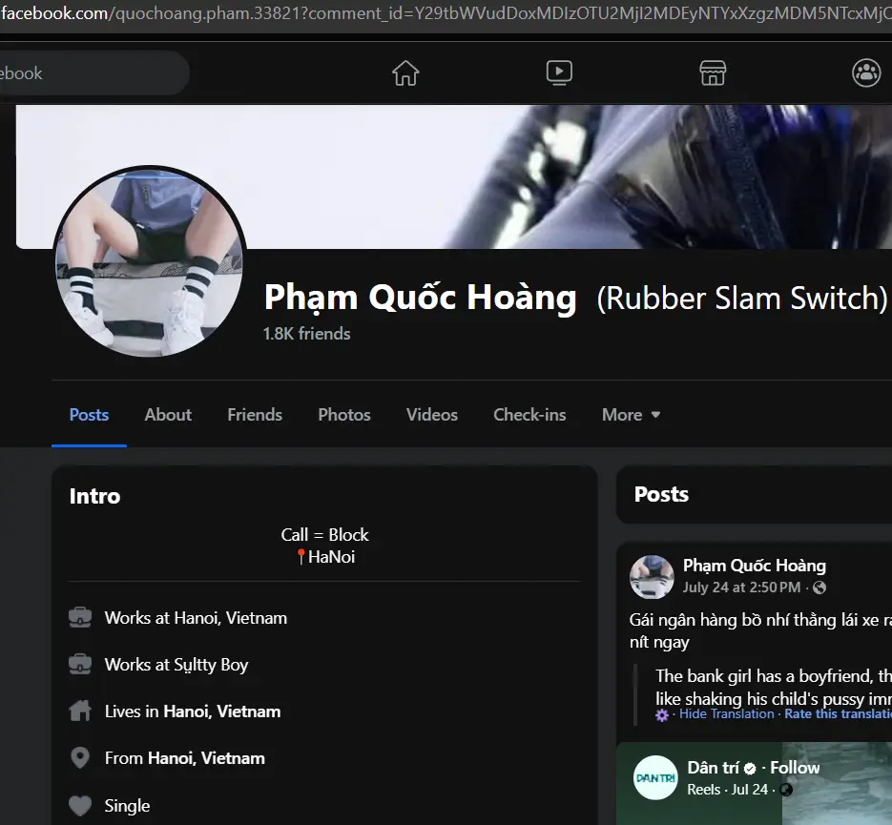Open the July 24 at 2:50 PM timestamp
The height and width of the screenshot is (825, 892).
click(741, 588)
